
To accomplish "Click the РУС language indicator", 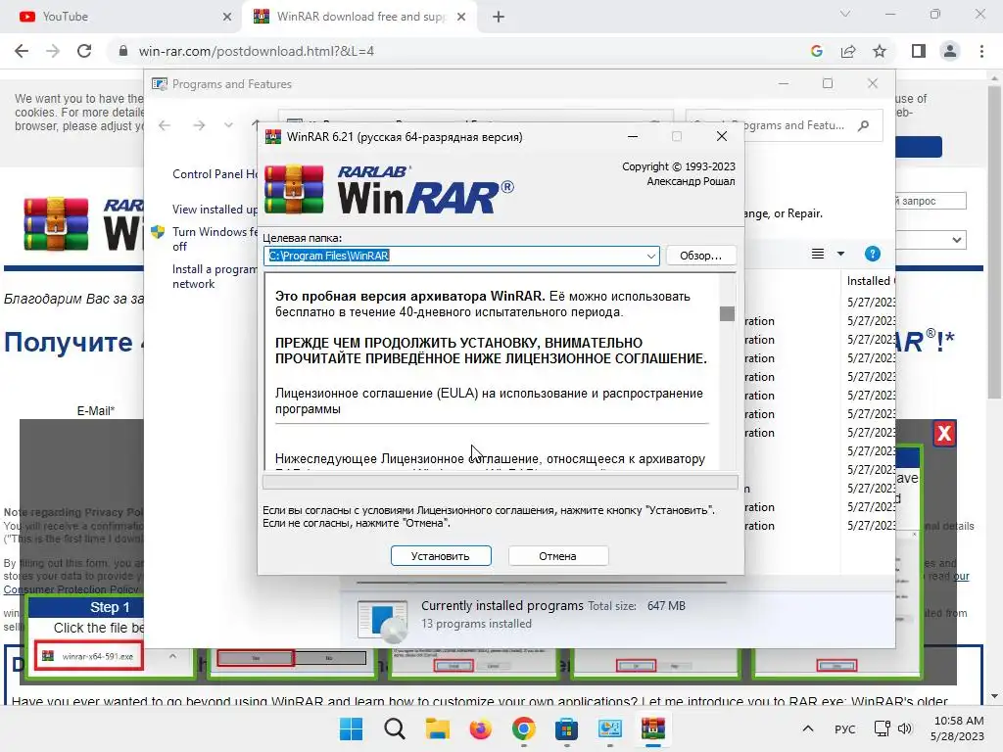I will pyautogui.click(x=845, y=728).
